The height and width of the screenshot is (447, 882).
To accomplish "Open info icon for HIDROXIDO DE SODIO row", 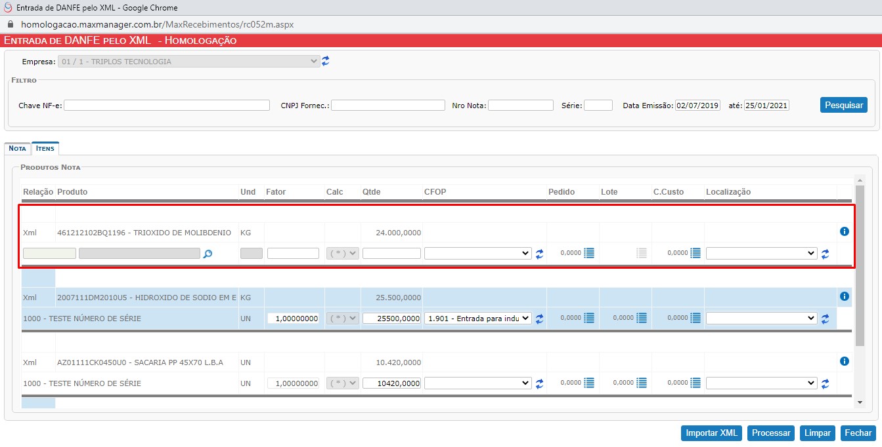I will pyautogui.click(x=845, y=296).
